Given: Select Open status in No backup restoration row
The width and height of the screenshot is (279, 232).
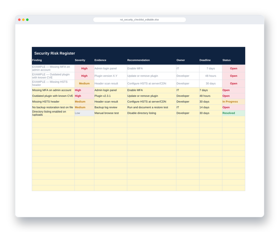Looking at the screenshot, I should tap(234, 107).
